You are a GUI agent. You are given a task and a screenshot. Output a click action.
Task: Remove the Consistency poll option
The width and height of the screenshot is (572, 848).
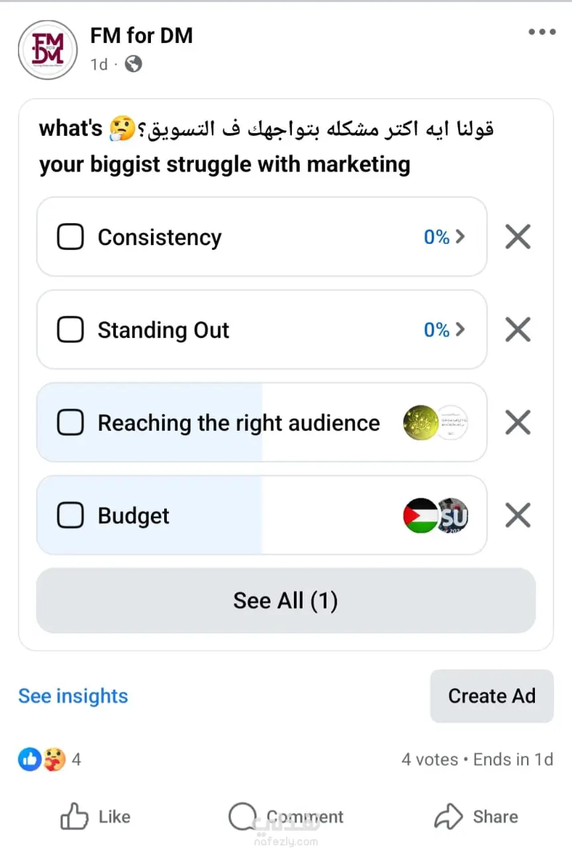[518, 237]
